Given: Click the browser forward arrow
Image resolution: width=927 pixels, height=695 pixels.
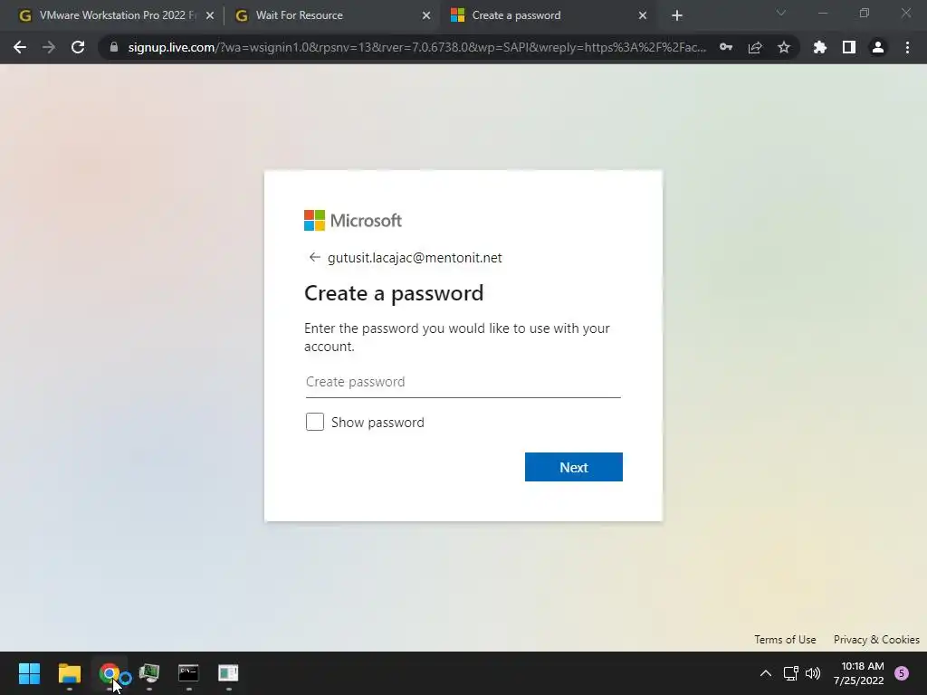Looking at the screenshot, I should (49, 47).
